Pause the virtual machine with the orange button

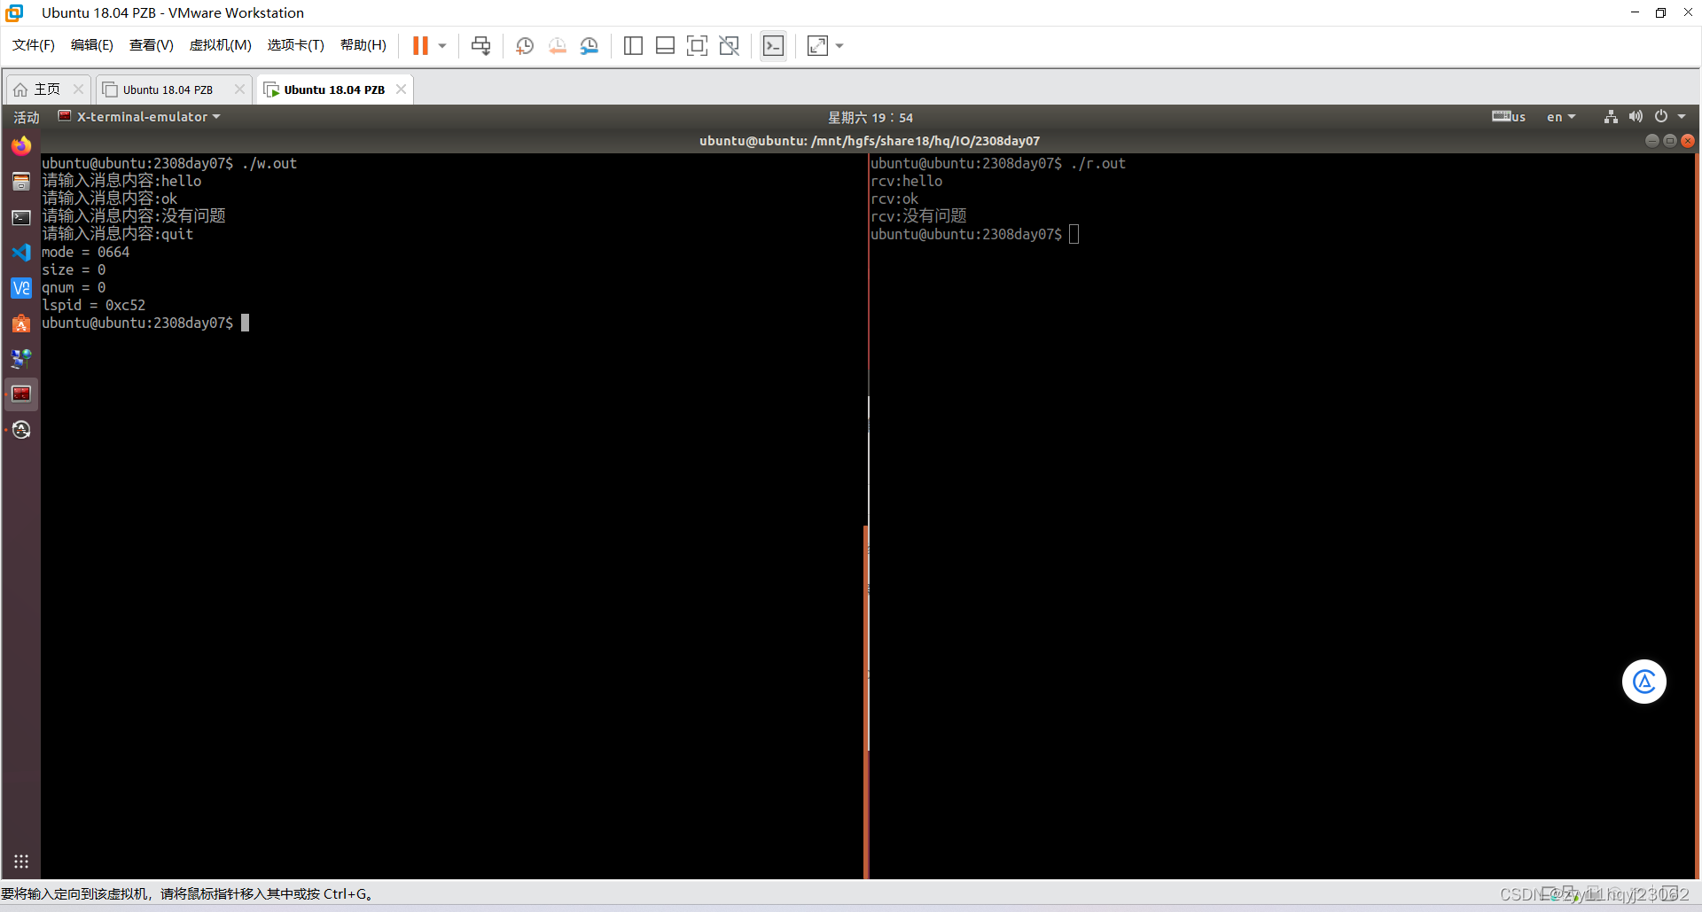420,45
